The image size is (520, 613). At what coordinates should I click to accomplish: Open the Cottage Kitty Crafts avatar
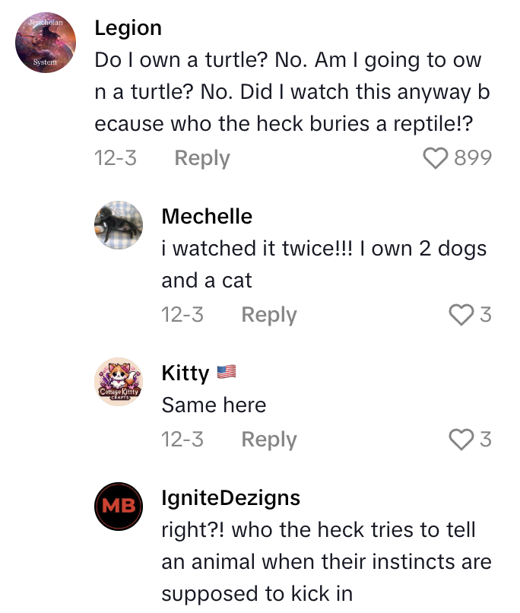tap(119, 380)
